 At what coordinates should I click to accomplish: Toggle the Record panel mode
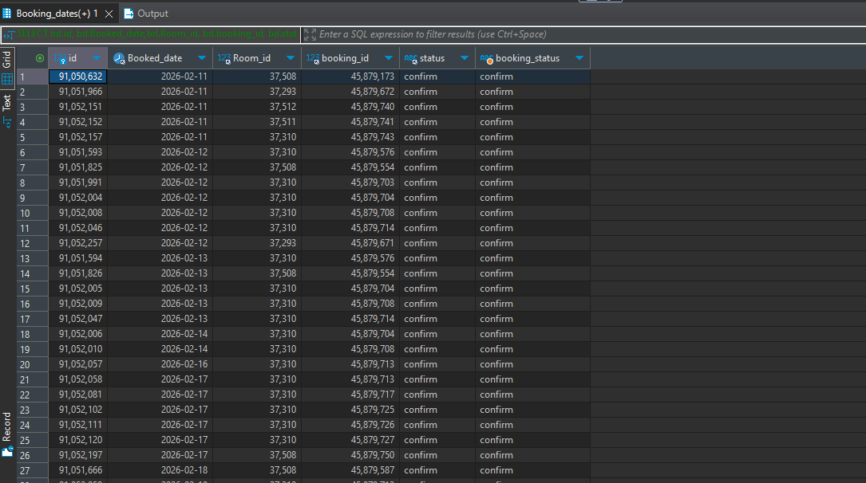pos(7,435)
